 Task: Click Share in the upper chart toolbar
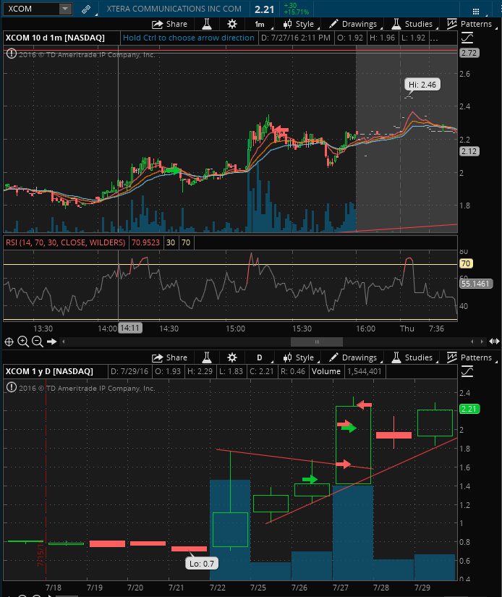(170, 24)
